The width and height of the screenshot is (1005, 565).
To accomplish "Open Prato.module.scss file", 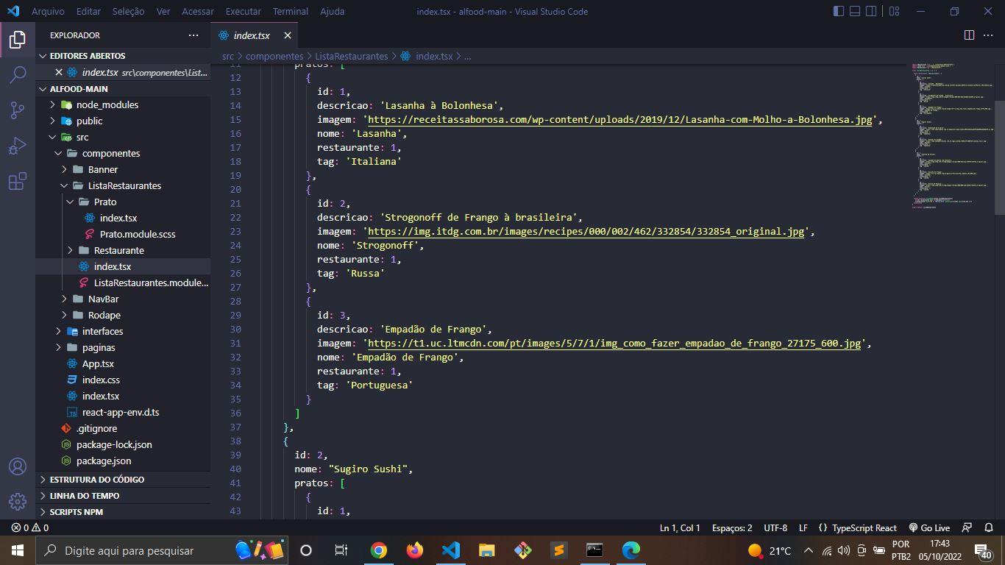I will pyautogui.click(x=138, y=234).
